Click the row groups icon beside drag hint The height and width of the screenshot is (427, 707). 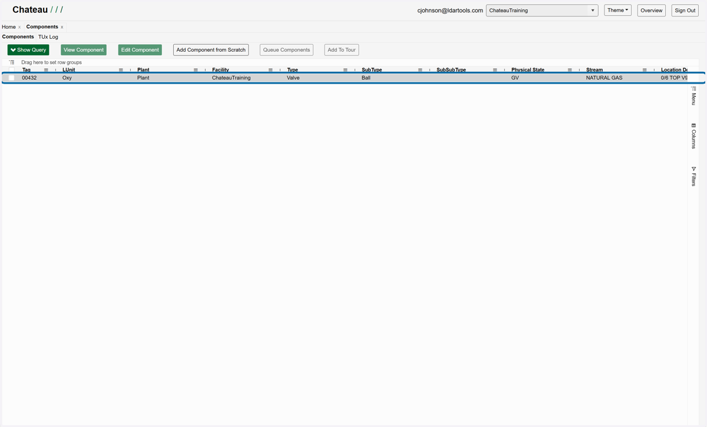tap(12, 62)
